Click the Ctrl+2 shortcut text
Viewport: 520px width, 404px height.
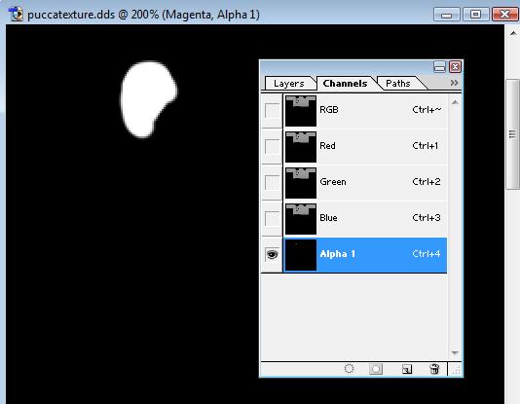427,182
